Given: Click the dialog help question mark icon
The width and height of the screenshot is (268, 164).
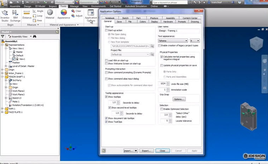Looking at the screenshot, I should (x=104, y=151).
